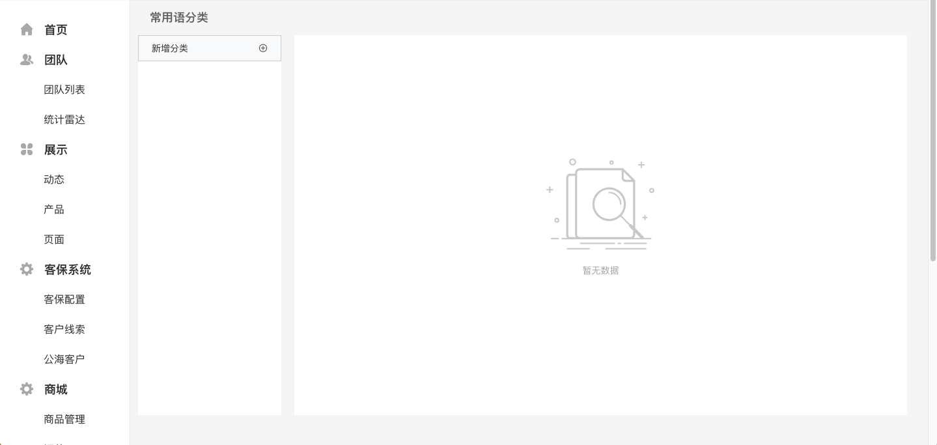Navigate to 页面 in sidebar
The width and height of the screenshot is (937, 445).
point(54,240)
